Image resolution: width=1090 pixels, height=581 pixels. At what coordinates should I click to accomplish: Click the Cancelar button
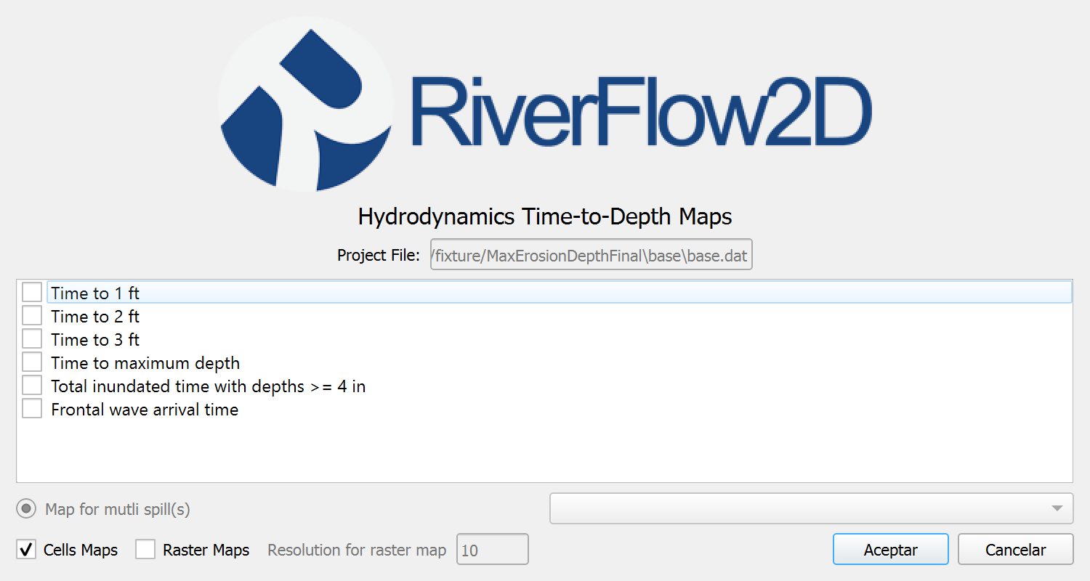pos(1016,550)
